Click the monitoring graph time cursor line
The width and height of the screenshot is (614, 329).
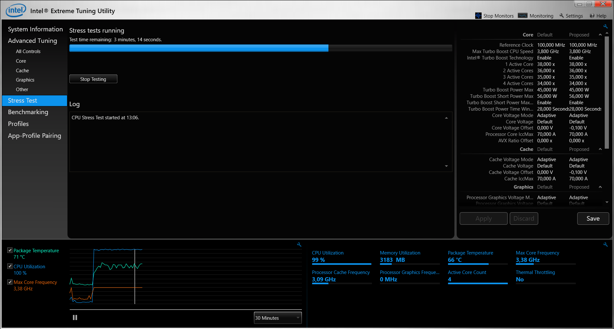135,277
